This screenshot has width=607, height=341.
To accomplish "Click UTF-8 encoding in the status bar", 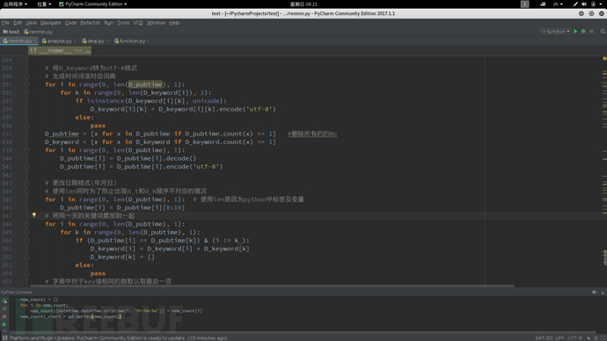I will (574, 337).
